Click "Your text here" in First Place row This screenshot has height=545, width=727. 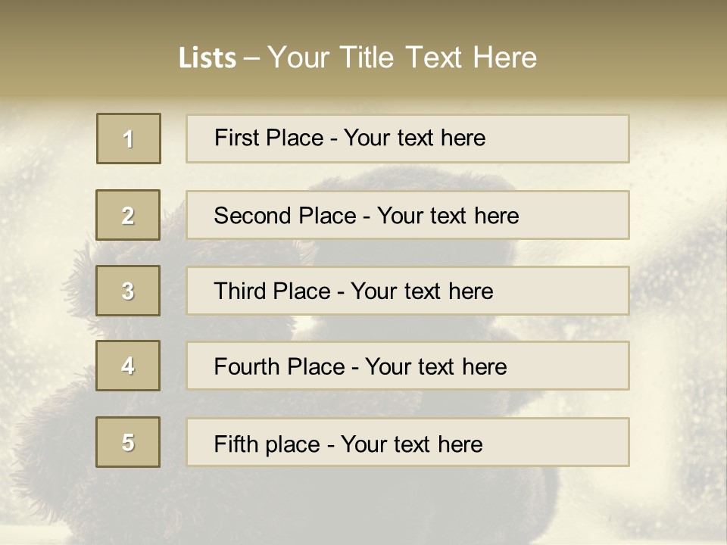coord(414,138)
